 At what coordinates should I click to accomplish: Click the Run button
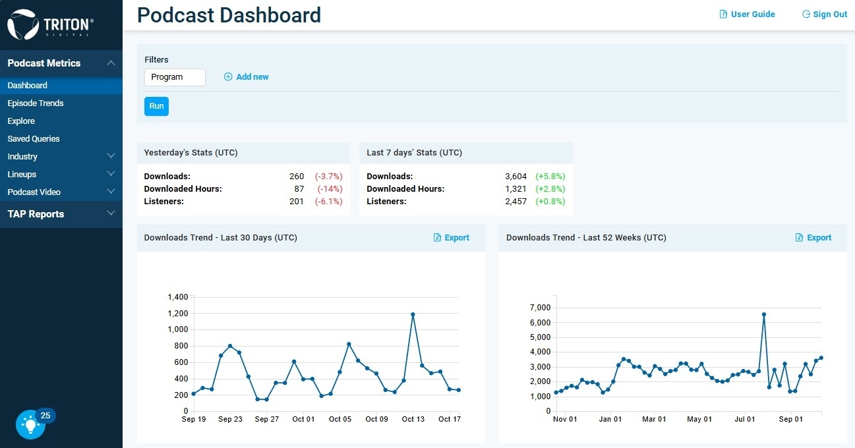[x=156, y=106]
